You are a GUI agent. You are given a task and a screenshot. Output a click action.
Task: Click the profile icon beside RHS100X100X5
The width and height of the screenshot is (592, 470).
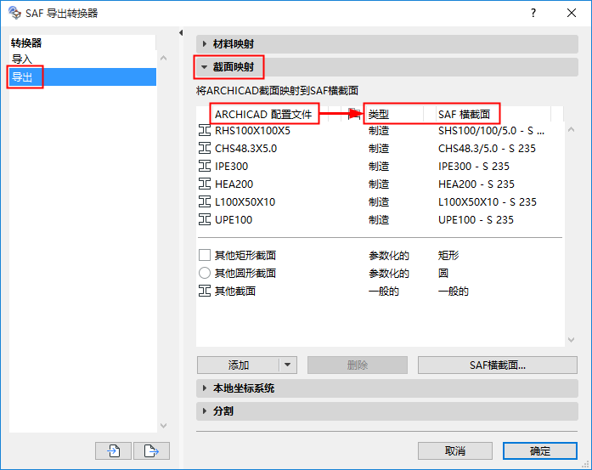(205, 131)
